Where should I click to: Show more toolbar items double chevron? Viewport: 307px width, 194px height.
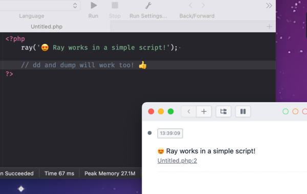coord(269,6)
